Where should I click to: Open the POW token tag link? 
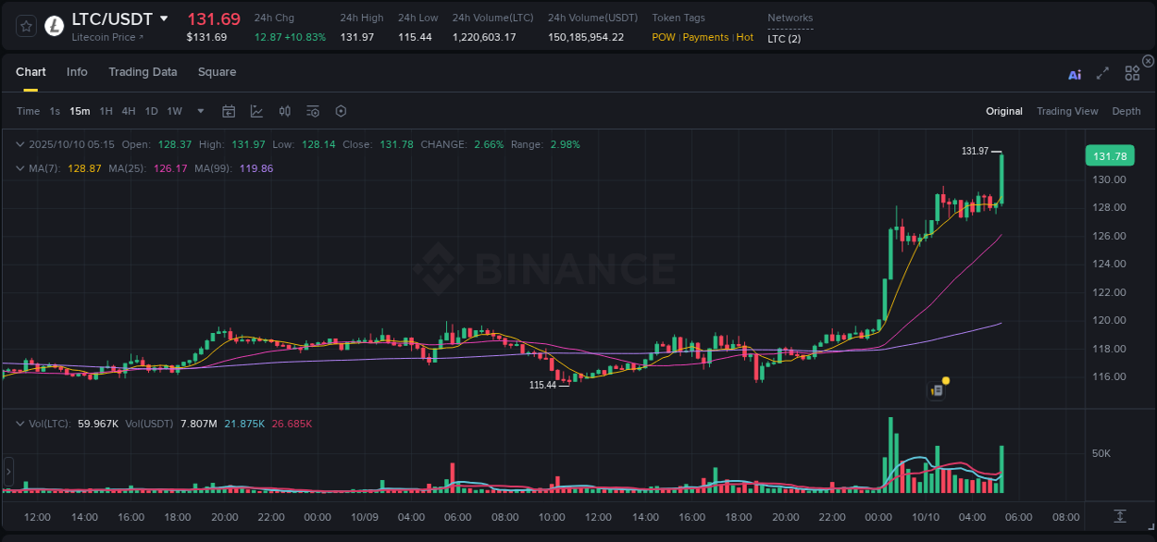coord(664,37)
